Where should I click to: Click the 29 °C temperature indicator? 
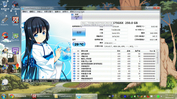point(79,44)
